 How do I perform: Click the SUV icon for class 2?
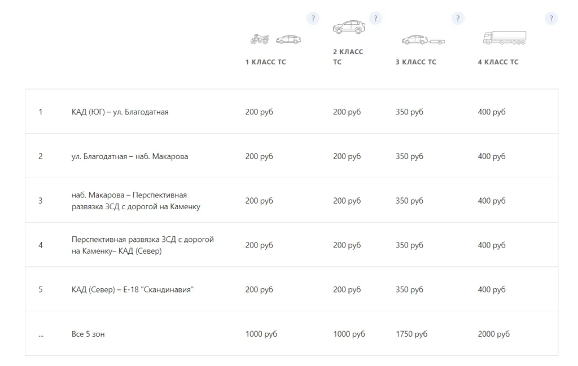349,27
